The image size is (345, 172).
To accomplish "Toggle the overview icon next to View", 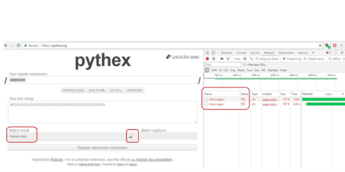I will click(x=251, y=59).
